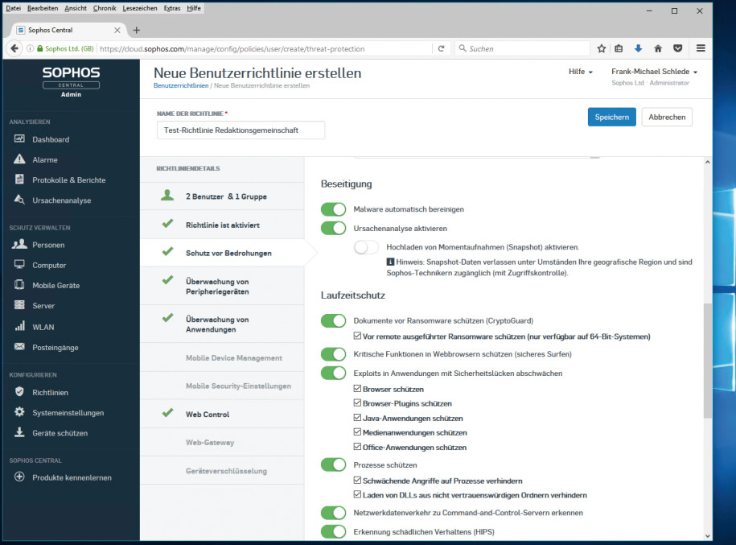Close the Sophos Central browser tab
Image resolution: width=736 pixels, height=545 pixels.
pos(117,30)
